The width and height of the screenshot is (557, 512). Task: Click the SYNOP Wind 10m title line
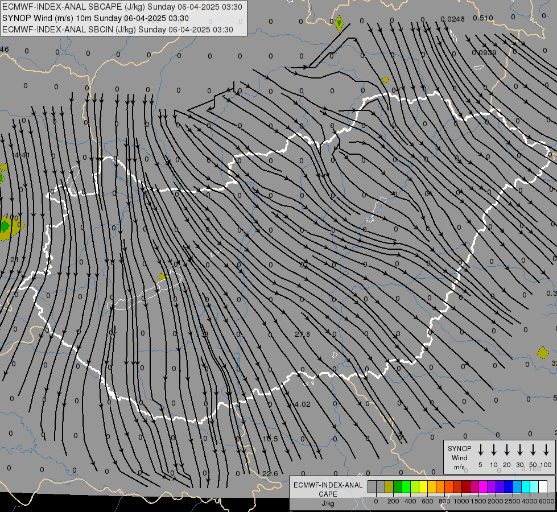[95, 18]
